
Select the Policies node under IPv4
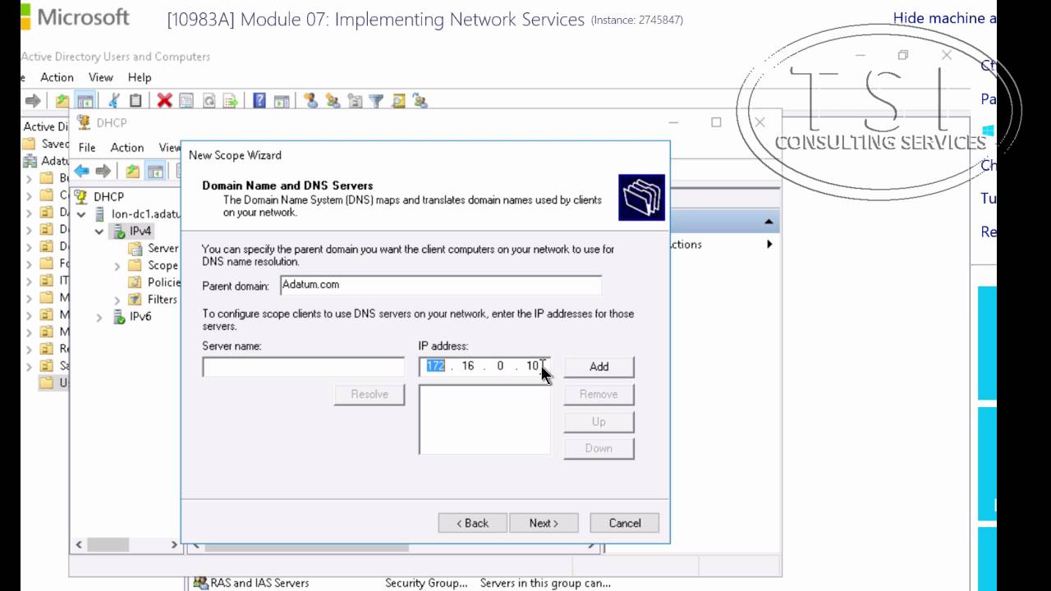click(x=163, y=282)
